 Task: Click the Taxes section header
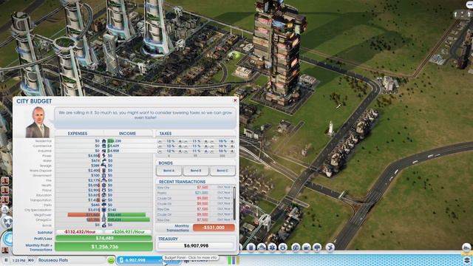click(x=166, y=133)
